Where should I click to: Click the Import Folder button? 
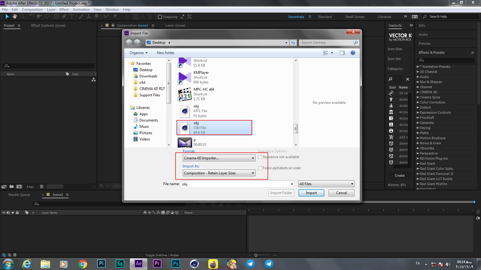pos(281,193)
